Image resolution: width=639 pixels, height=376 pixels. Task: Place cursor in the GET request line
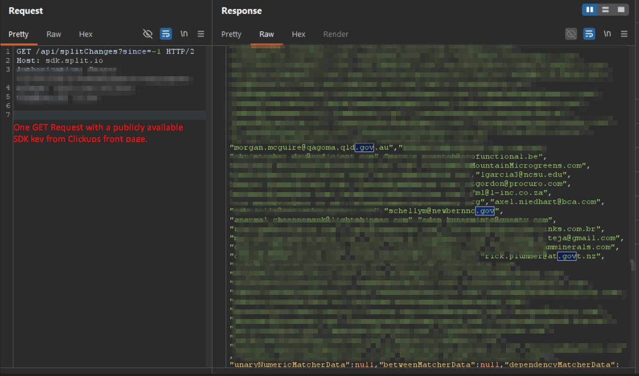pyautogui.click(x=96, y=51)
